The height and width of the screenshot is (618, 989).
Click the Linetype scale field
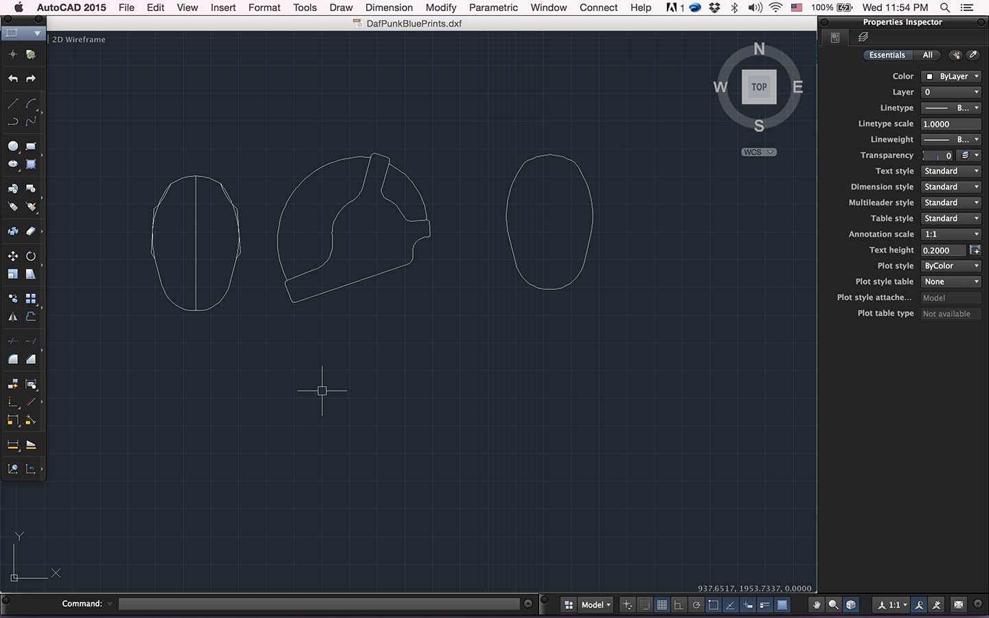pos(951,124)
